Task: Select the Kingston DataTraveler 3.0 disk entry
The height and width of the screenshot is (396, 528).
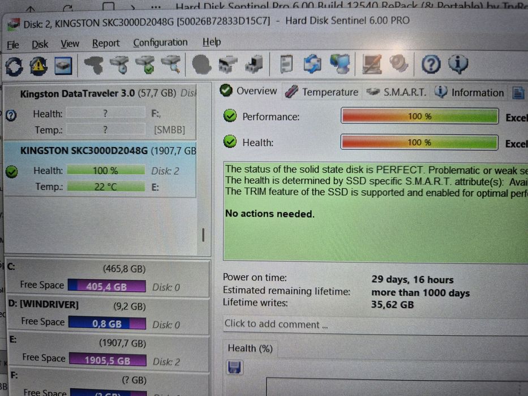Action: point(100,111)
